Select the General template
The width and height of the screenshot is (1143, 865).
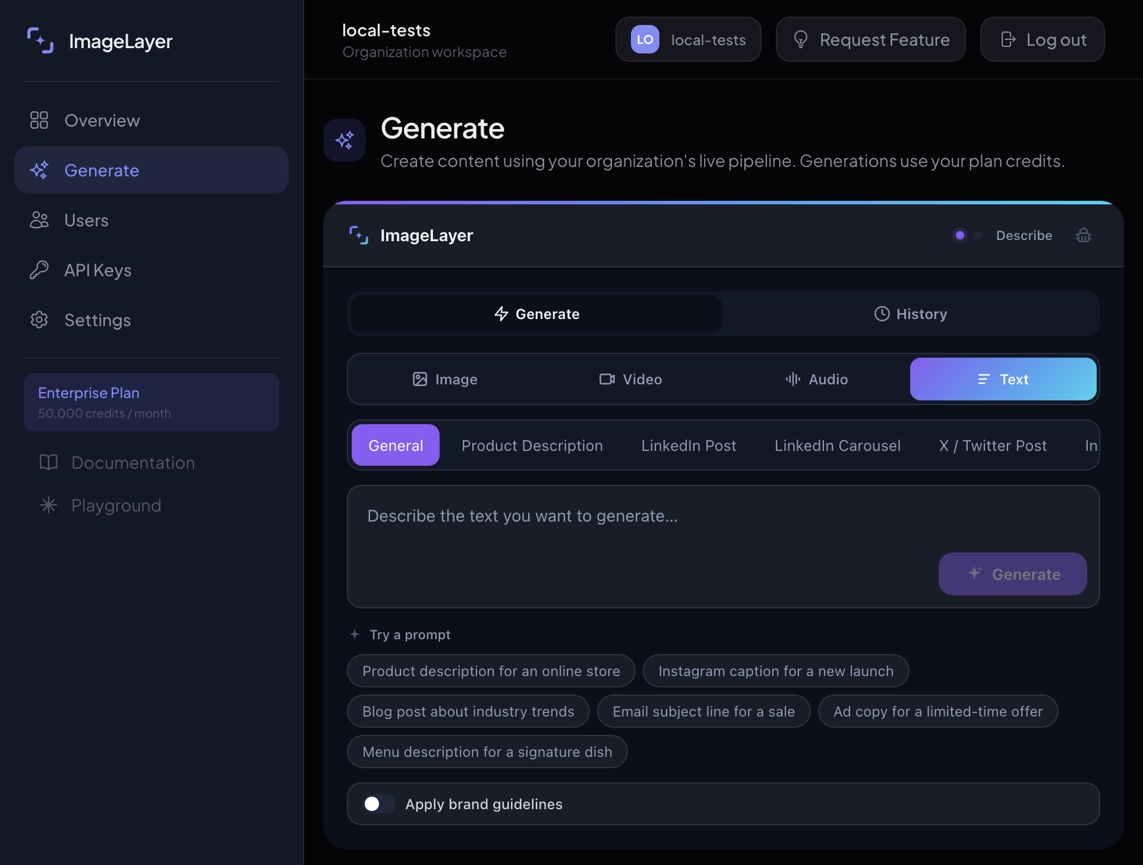[x=396, y=446]
